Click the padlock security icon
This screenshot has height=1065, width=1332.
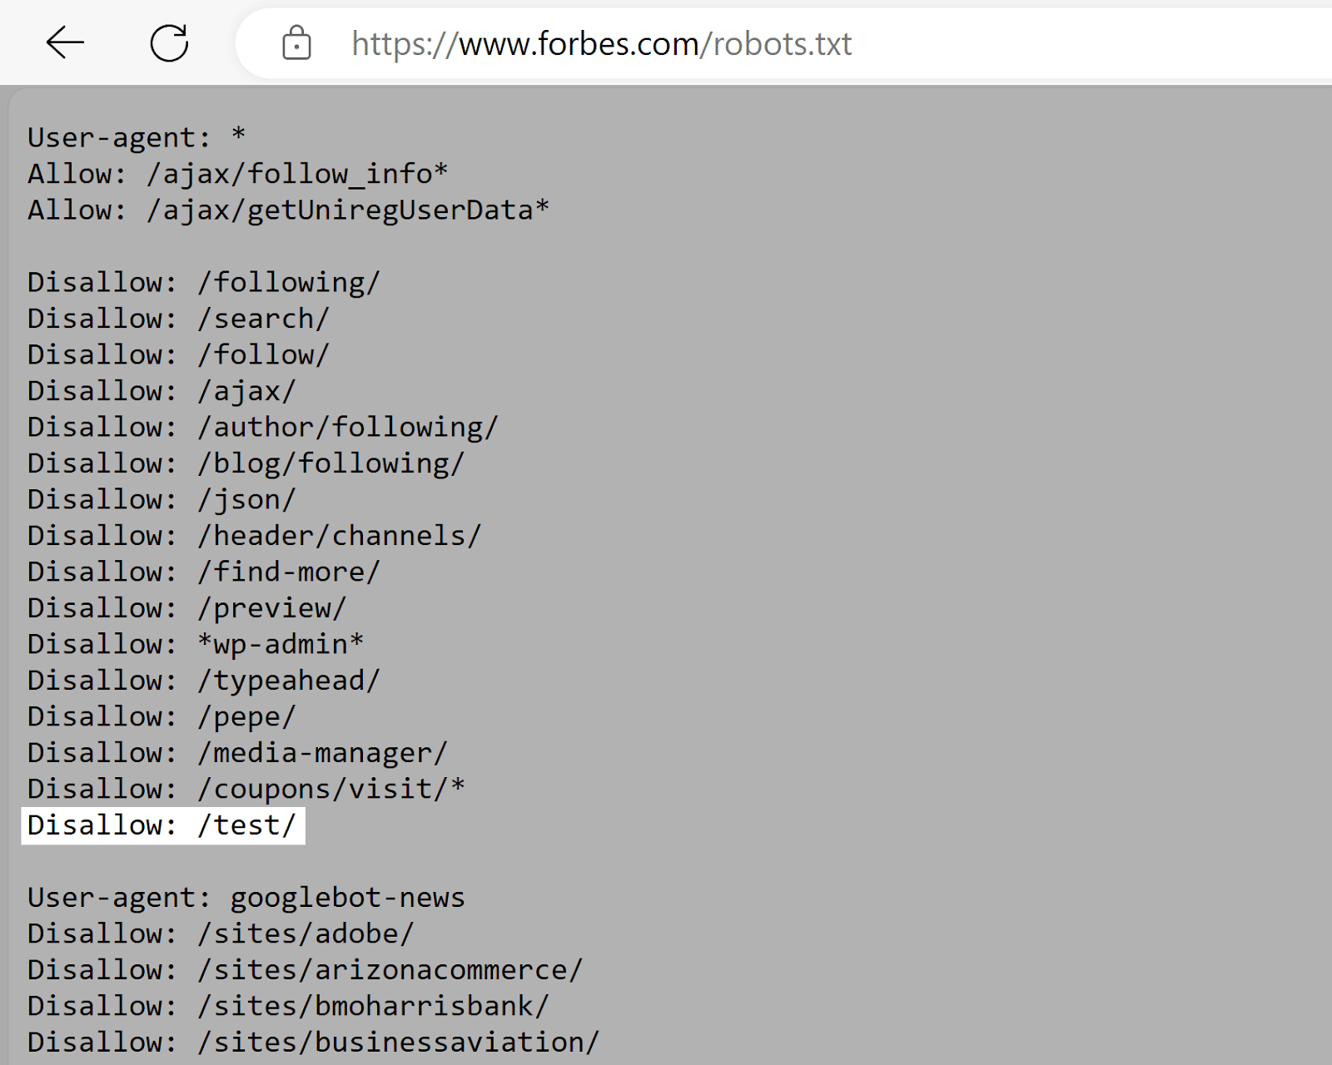(x=297, y=43)
